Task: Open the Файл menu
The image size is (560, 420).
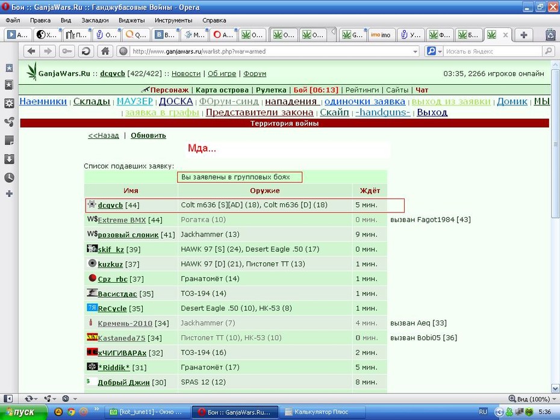Action: pos(13,20)
